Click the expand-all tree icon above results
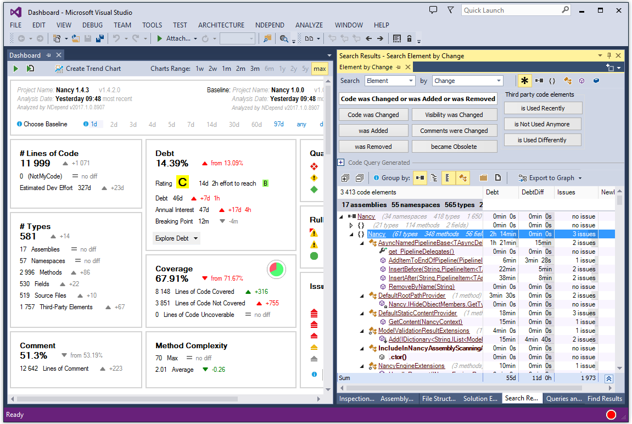The image size is (632, 424). pyautogui.click(x=346, y=178)
